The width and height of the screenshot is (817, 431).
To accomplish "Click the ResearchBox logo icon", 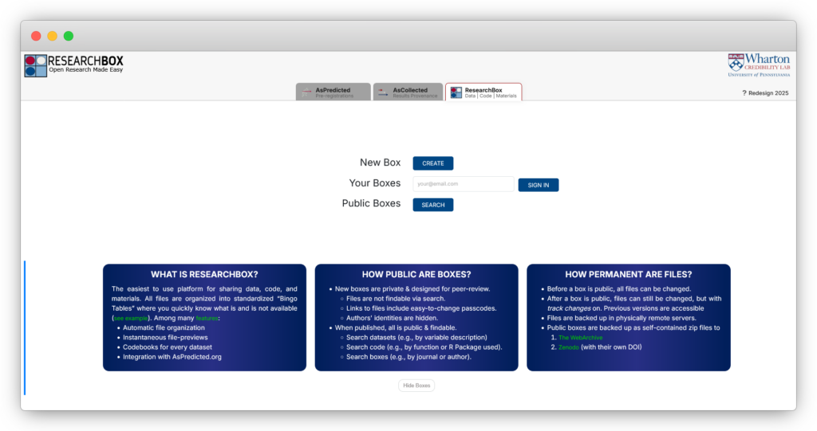I will (x=35, y=66).
